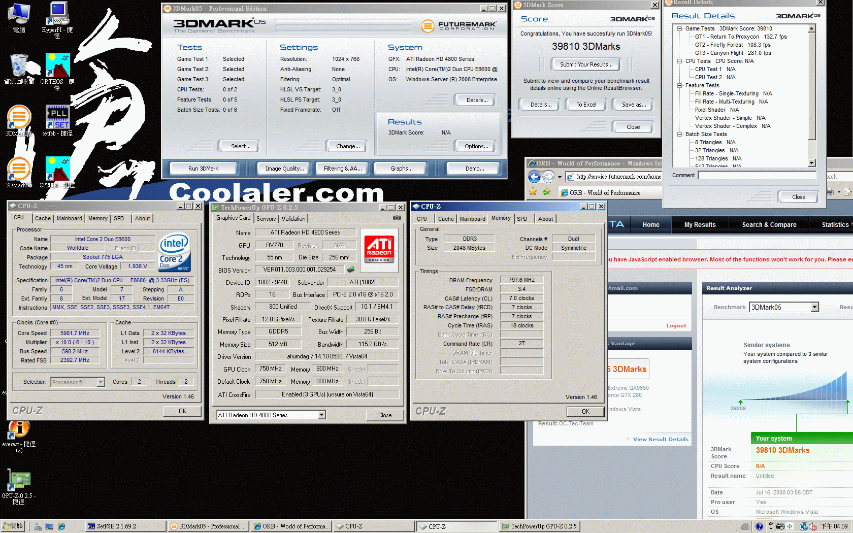Open the IE recent pages dropdown arrow
Image resolution: width=853 pixels, height=533 pixels.
coord(560,177)
